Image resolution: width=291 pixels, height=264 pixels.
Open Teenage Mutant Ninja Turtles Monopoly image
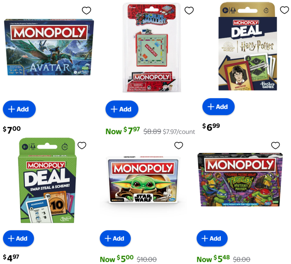pyautogui.click(x=240, y=179)
